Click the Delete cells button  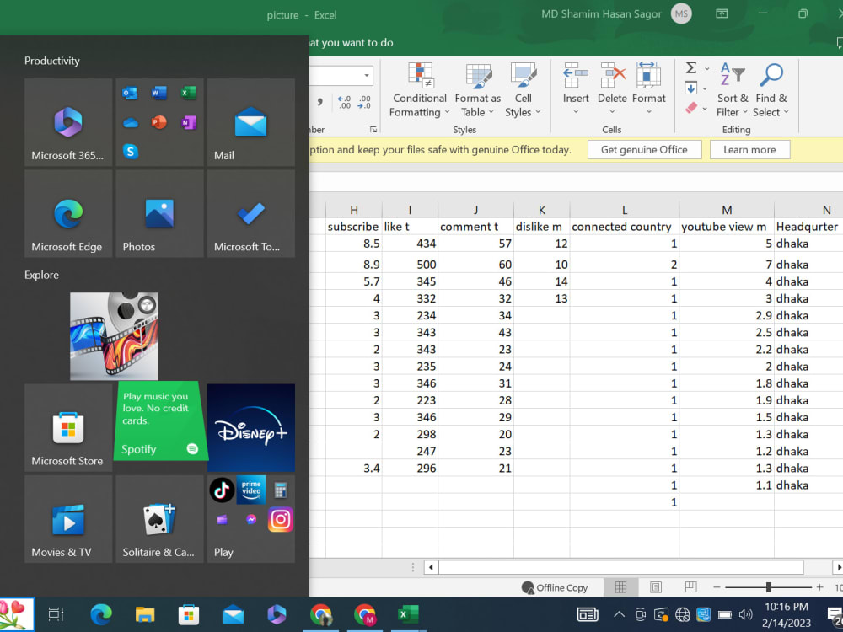tap(612, 88)
